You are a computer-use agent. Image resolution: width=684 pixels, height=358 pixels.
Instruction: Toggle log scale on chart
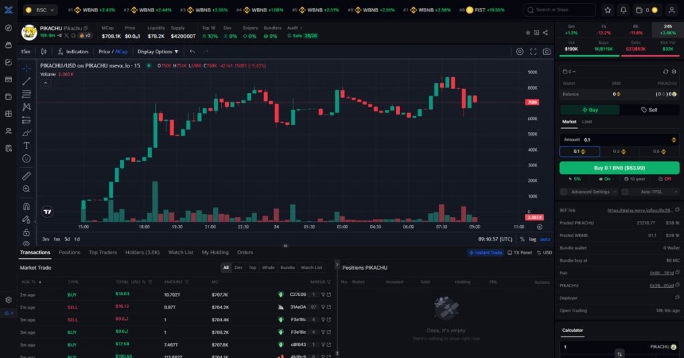532,239
